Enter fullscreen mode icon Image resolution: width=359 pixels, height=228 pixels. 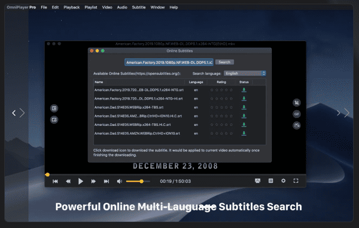tap(296, 181)
